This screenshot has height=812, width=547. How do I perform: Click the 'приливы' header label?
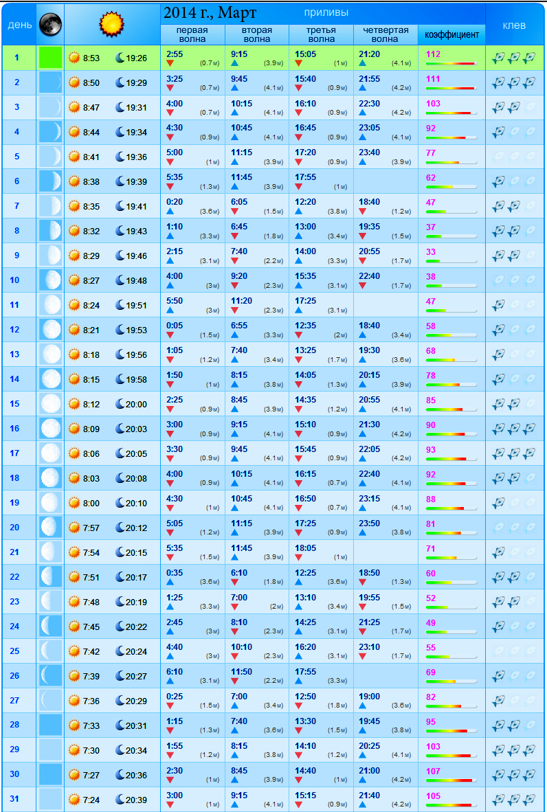click(326, 13)
